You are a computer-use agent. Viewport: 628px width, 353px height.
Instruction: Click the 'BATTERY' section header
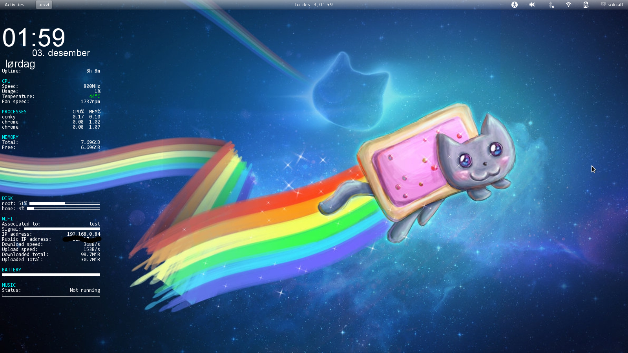pos(11,270)
